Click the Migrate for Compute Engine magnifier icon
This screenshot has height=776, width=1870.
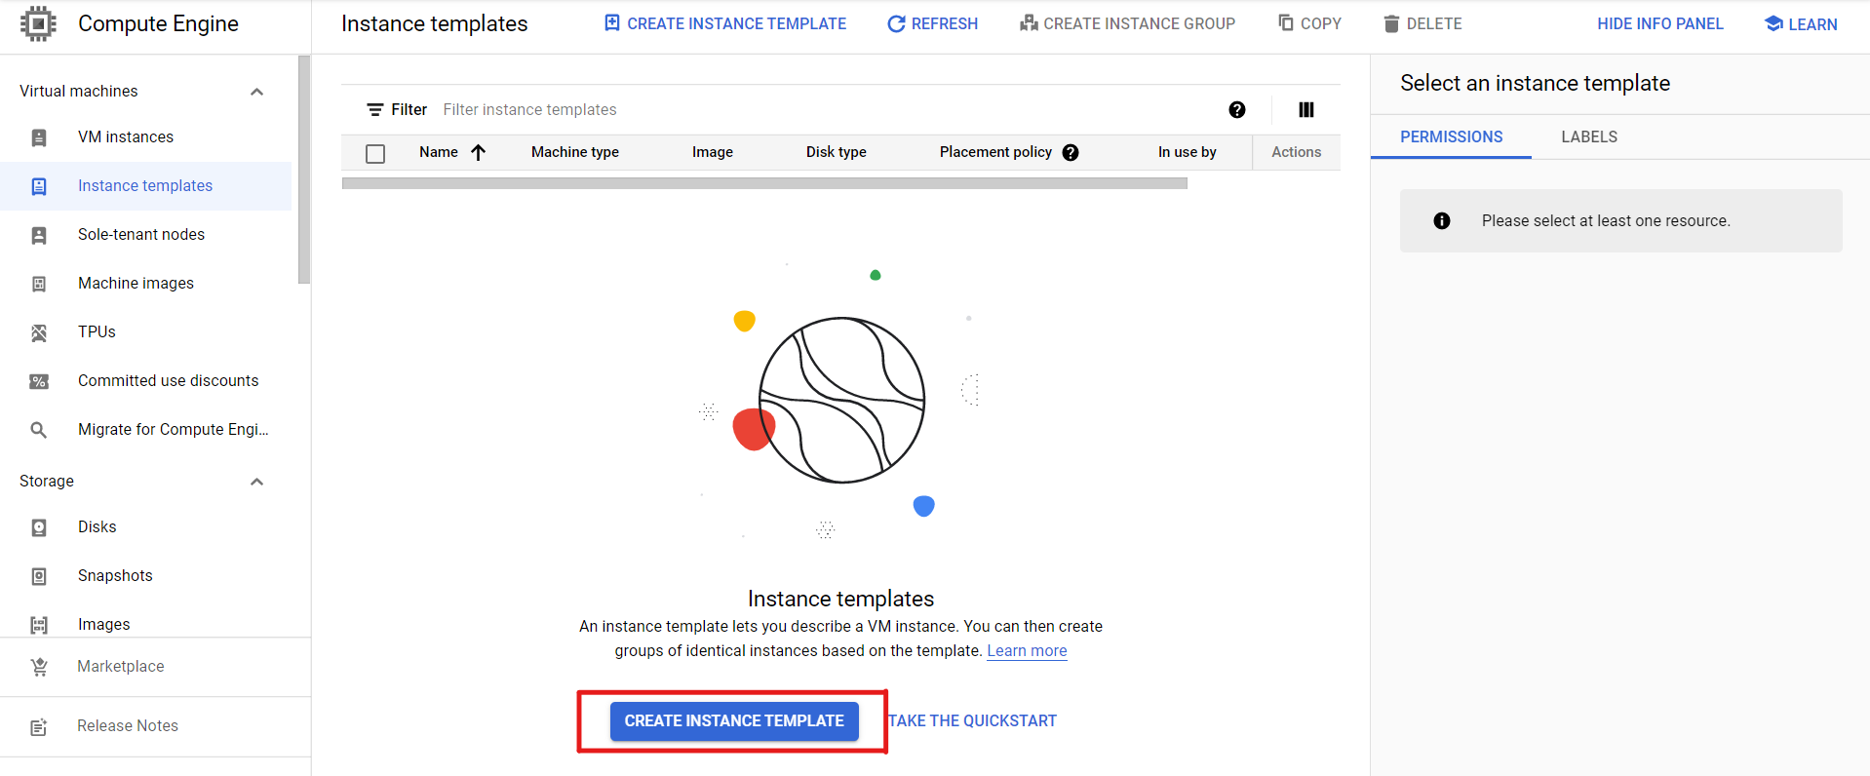[x=39, y=430]
